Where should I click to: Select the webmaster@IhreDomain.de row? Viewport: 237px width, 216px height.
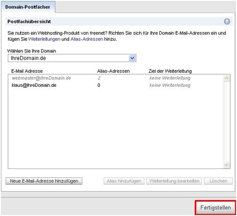coord(115,78)
